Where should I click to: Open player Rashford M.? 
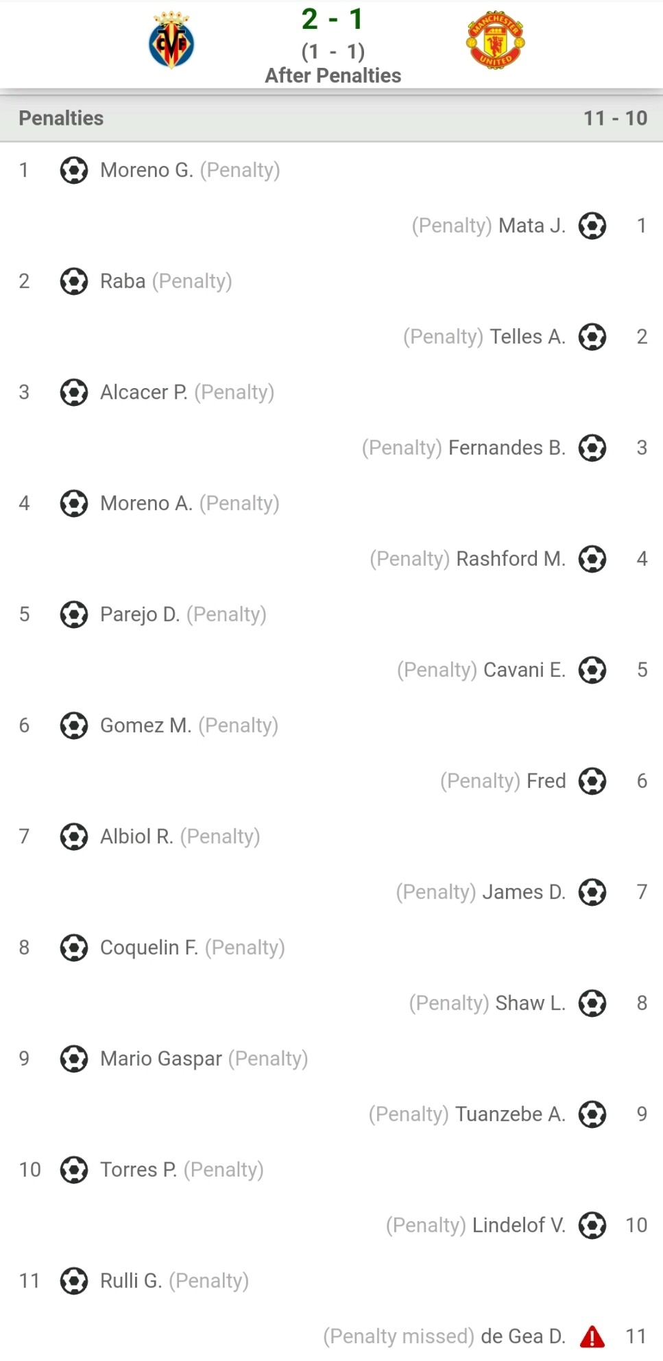pyautogui.click(x=511, y=559)
